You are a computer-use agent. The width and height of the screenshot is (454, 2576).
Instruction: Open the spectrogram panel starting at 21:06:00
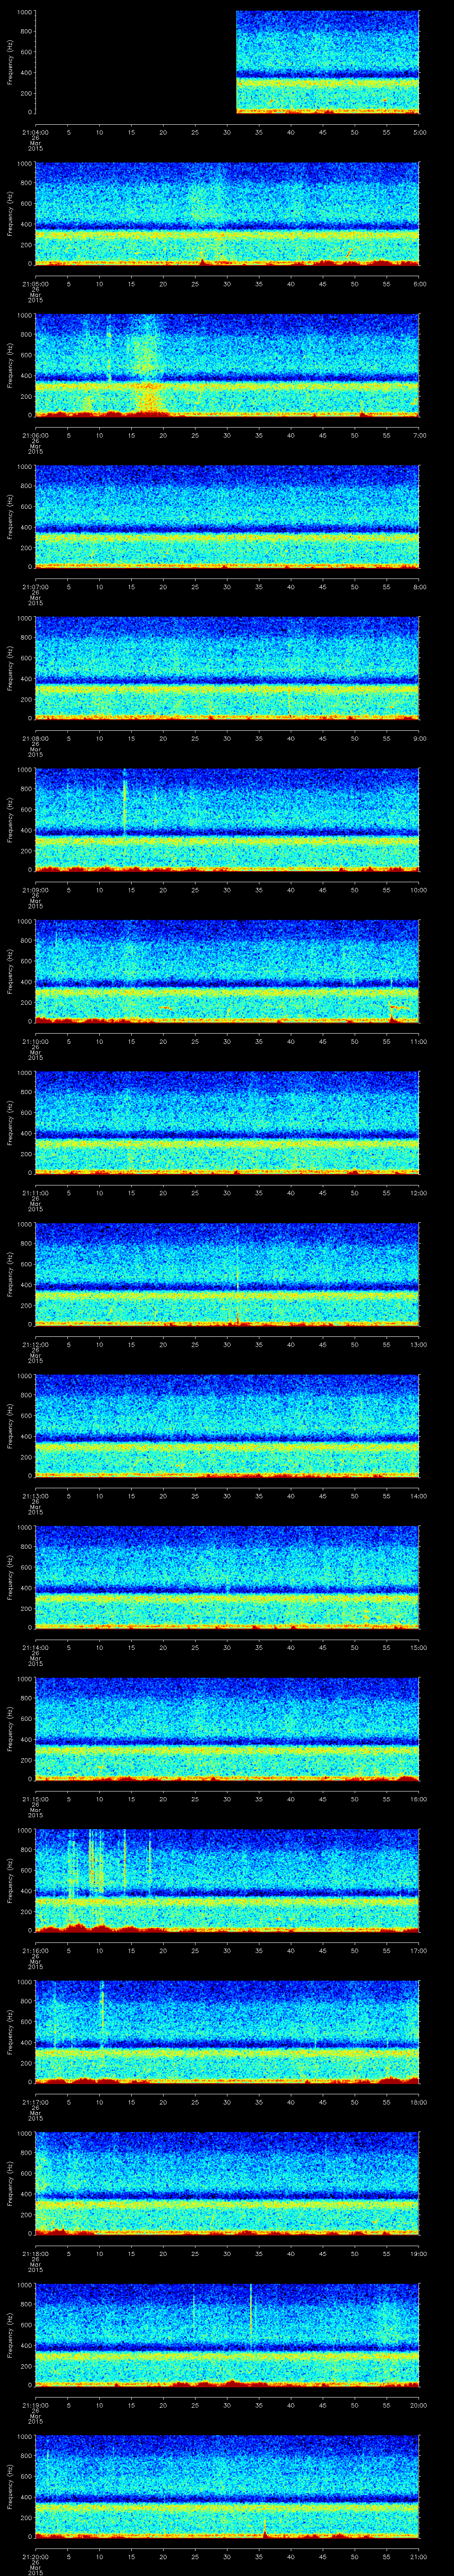(227, 365)
